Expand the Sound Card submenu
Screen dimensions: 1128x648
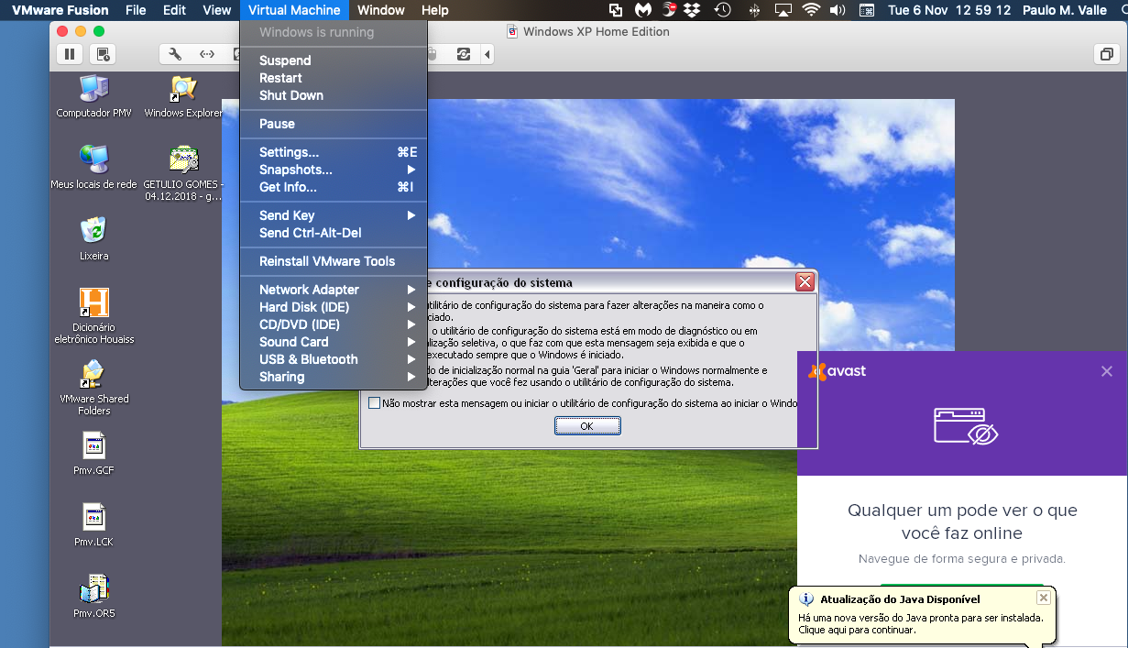click(x=334, y=342)
